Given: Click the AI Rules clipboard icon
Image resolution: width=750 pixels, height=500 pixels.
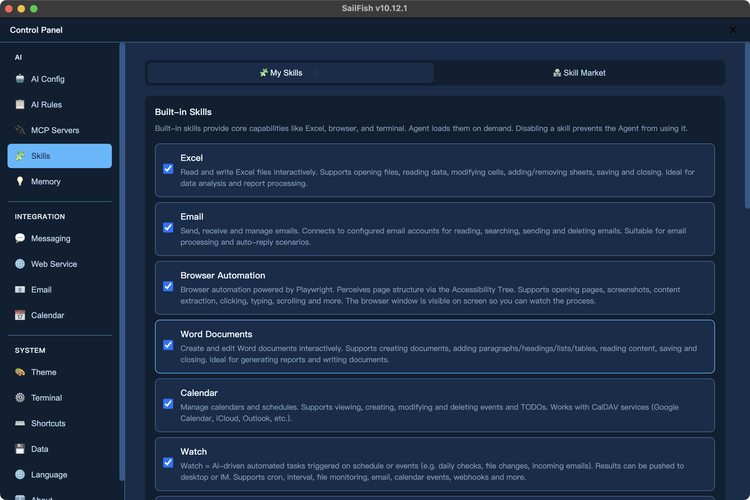Looking at the screenshot, I should pos(20,105).
